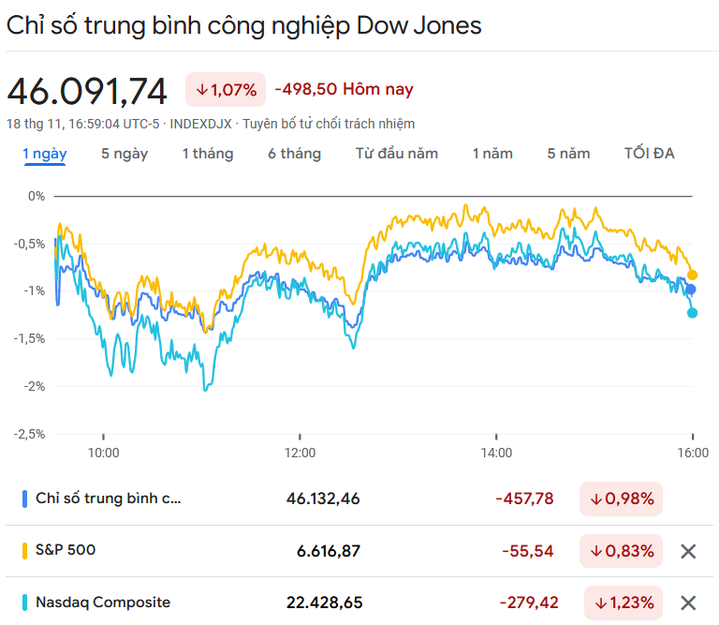Click the yellow S&P 500 chart endpoint dot

click(693, 275)
